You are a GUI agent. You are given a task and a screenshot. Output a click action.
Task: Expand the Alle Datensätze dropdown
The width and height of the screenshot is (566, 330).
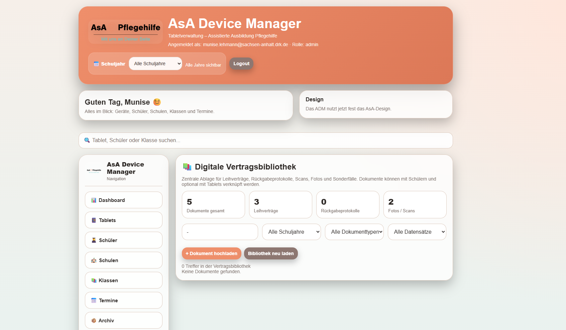(x=417, y=232)
